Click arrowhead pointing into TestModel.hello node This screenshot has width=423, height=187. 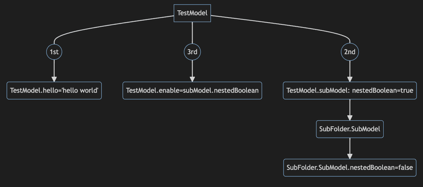click(x=54, y=79)
